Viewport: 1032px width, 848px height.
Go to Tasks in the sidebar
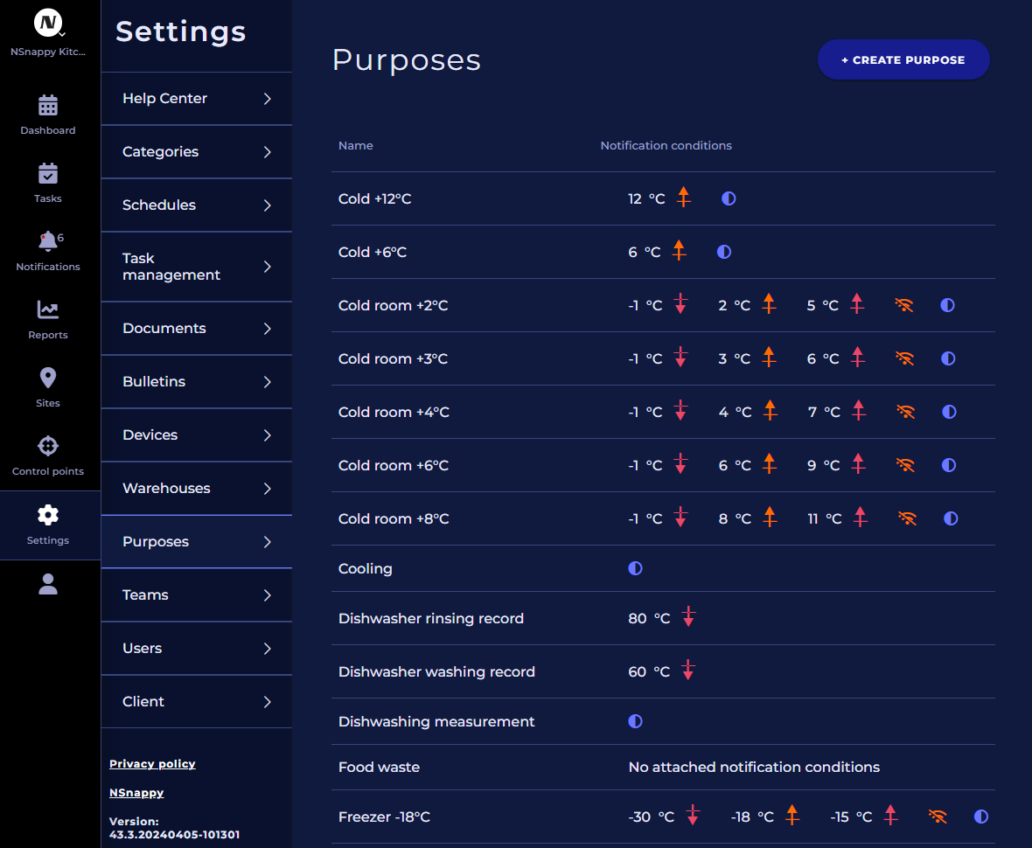coord(48,174)
